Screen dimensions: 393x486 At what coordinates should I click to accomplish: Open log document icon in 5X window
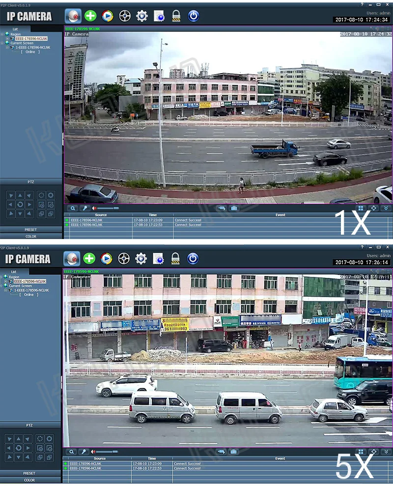(158, 259)
